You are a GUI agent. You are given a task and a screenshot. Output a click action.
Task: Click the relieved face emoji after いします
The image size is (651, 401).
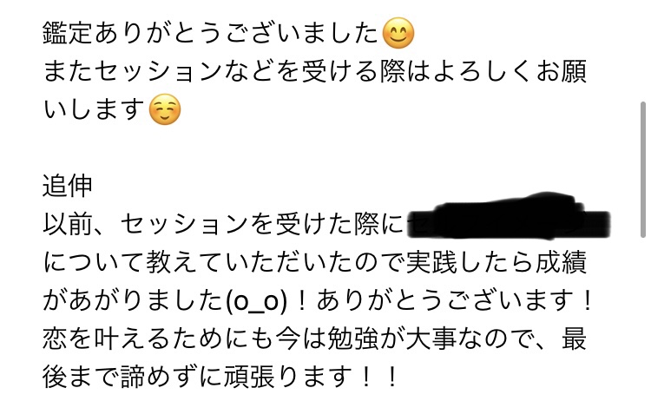[164, 109]
